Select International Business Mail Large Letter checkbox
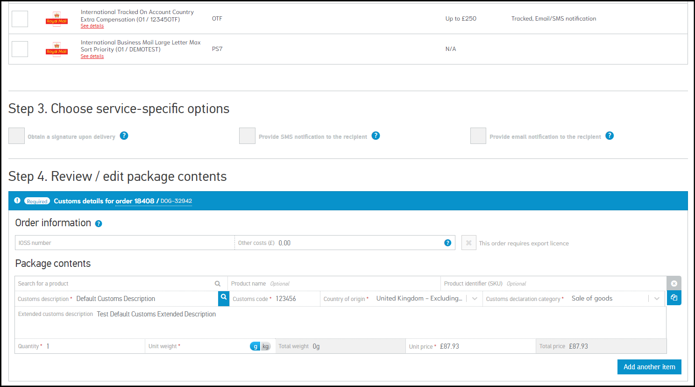This screenshot has width=695, height=387. (x=20, y=49)
